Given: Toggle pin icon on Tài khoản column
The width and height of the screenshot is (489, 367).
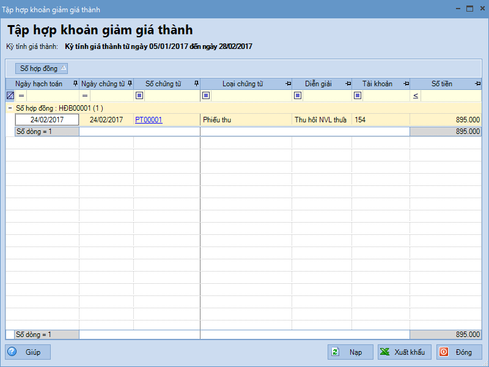Looking at the screenshot, I should [406, 84].
